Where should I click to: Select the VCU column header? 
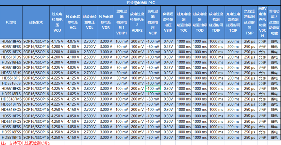click(58, 22)
